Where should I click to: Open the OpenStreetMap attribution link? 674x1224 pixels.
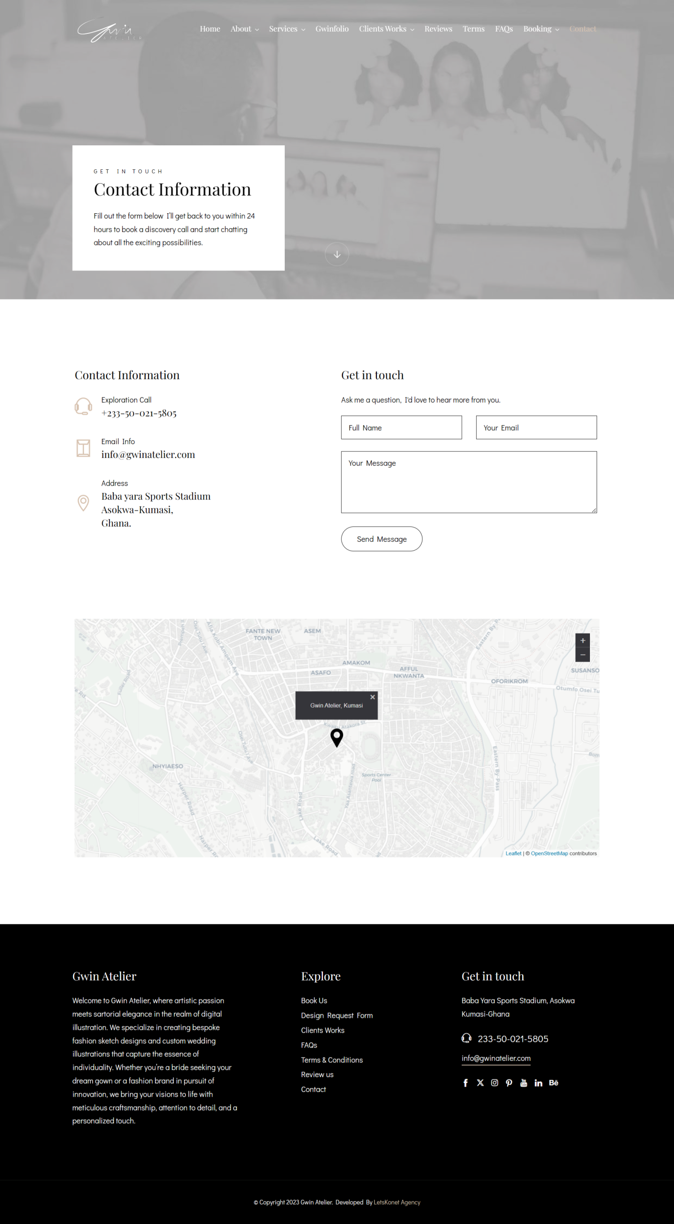[549, 853]
